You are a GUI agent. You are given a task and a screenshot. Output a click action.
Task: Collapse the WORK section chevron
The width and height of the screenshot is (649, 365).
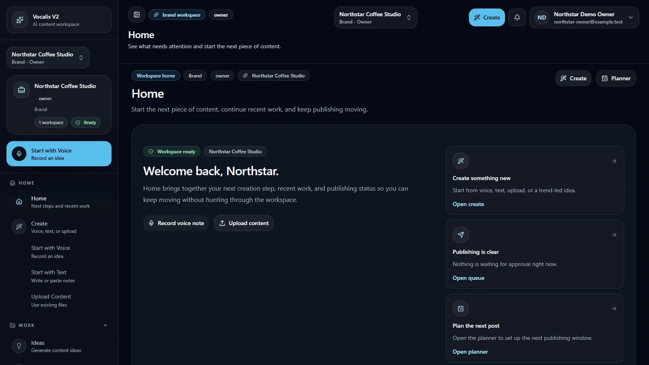(105, 325)
